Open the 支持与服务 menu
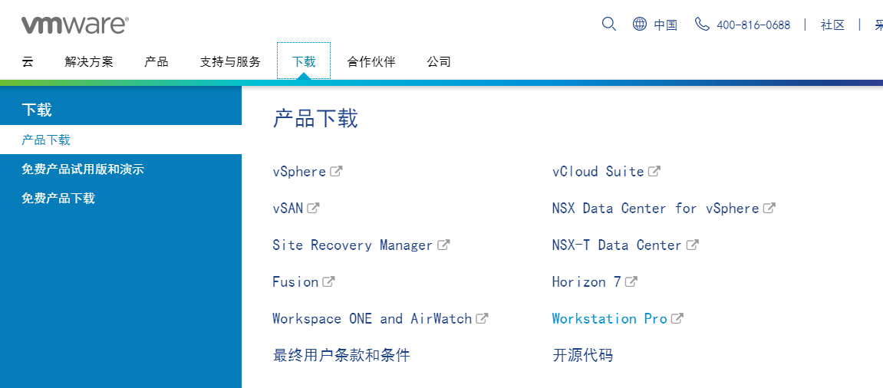 pyautogui.click(x=230, y=61)
